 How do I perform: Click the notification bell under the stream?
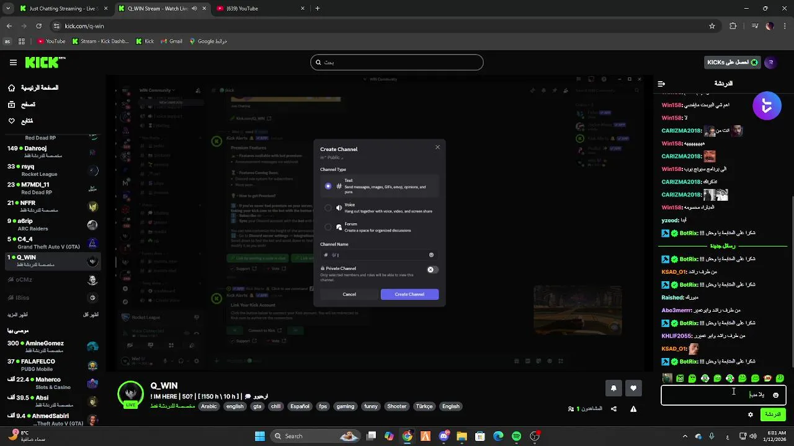coord(613,388)
